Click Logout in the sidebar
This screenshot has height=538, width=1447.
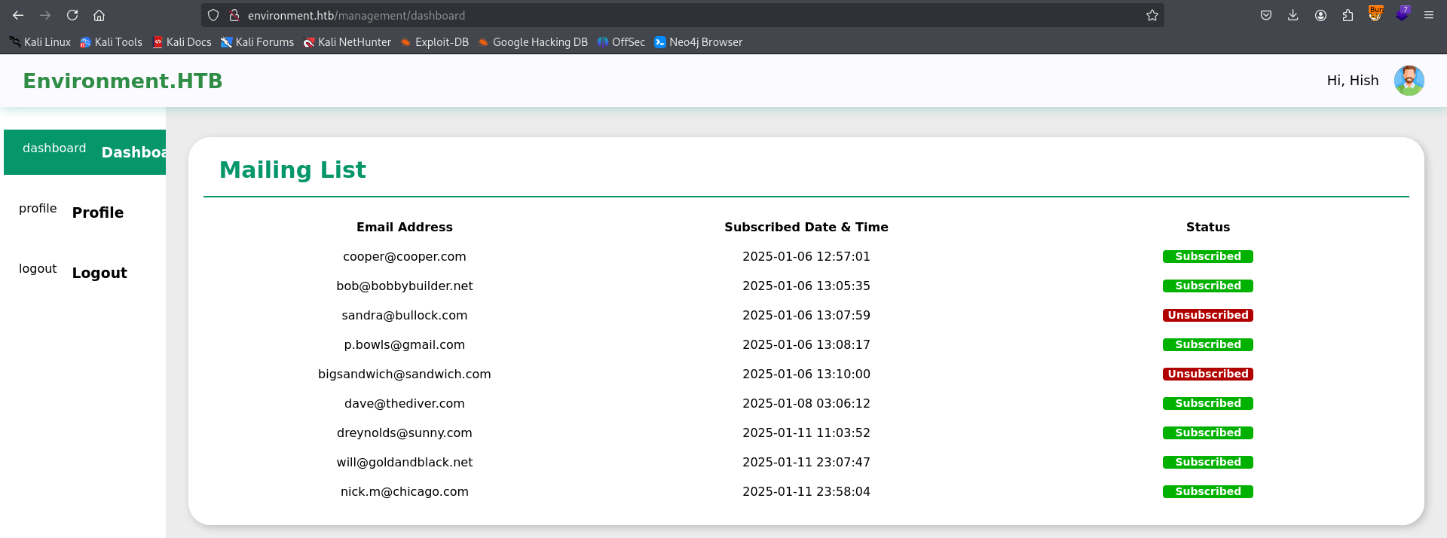pyautogui.click(x=99, y=273)
